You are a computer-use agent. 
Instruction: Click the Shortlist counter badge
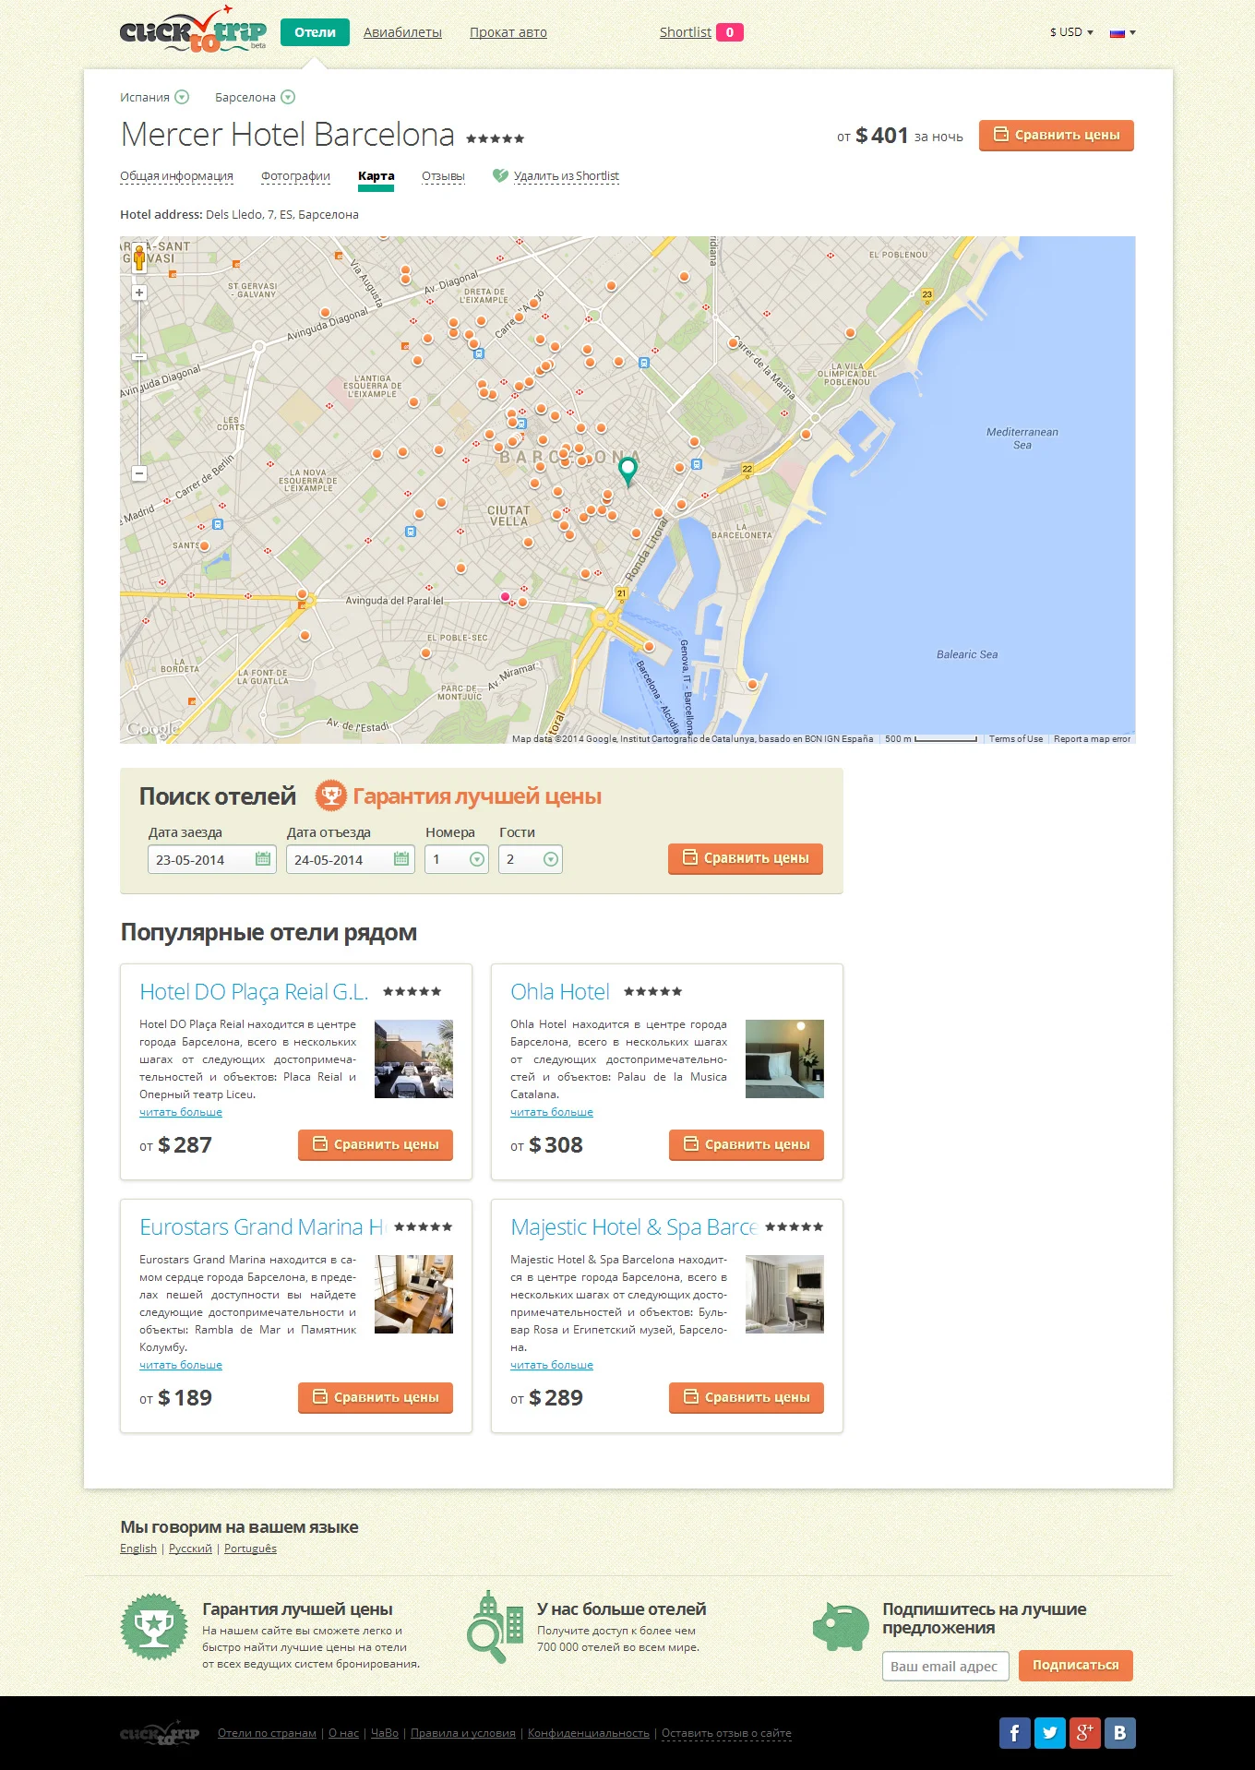coord(730,32)
